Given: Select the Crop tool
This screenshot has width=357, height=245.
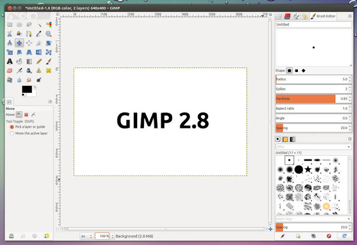Looking at the screenshot, I should tap(39, 43).
